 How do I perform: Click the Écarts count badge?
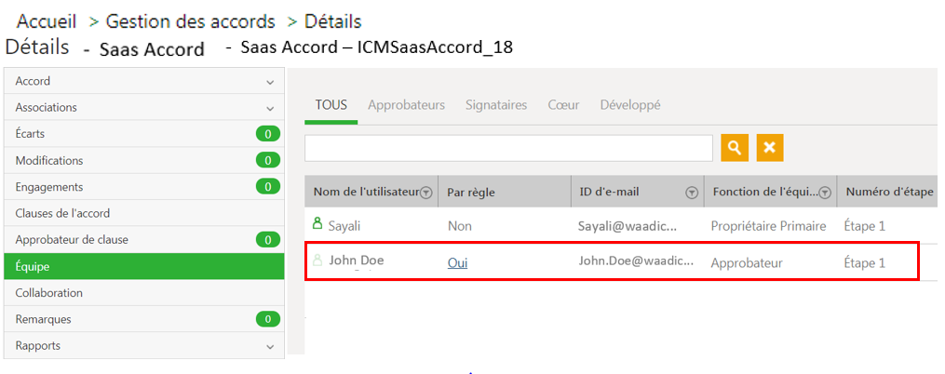(268, 134)
